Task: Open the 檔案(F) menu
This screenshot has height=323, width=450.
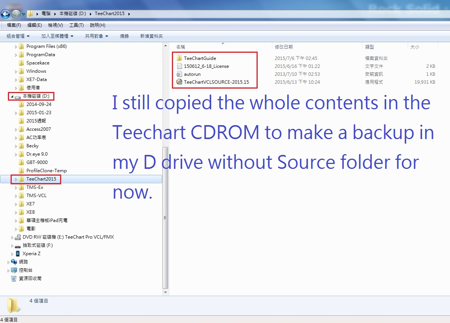Action: coord(14,25)
